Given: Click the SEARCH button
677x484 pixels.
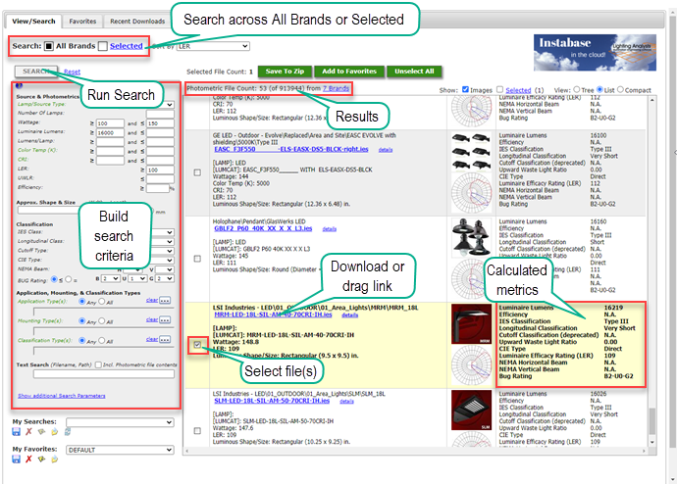Looking at the screenshot, I should 36,72.
